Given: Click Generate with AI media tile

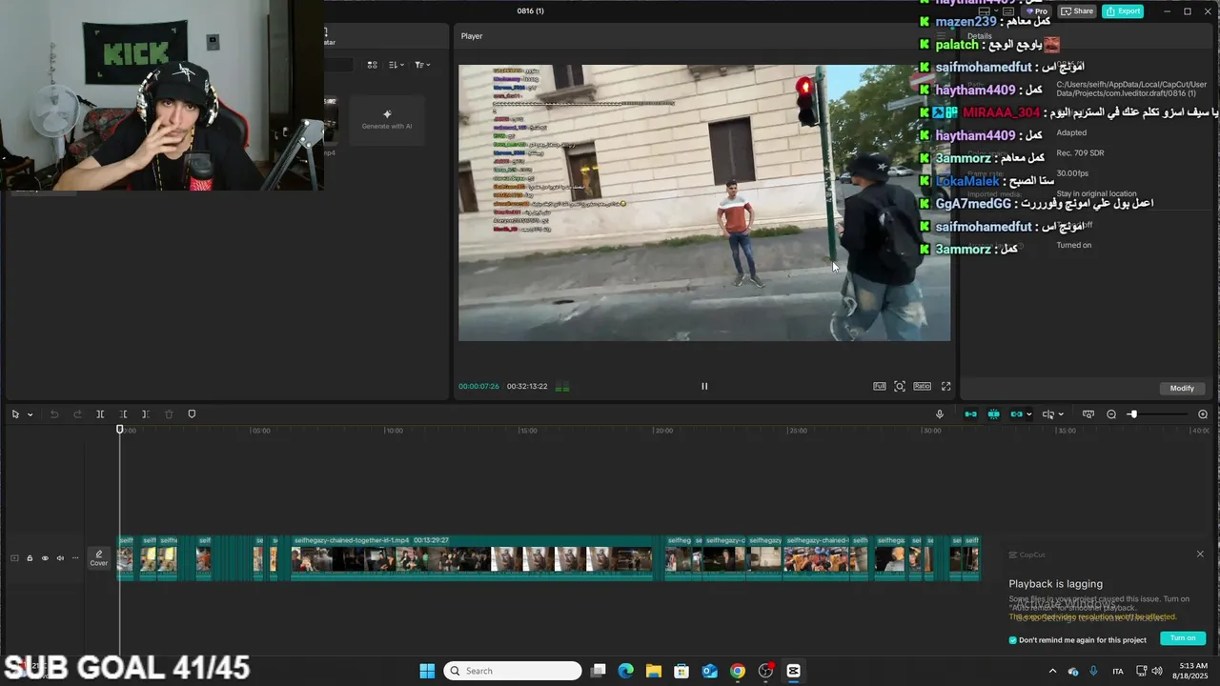Looking at the screenshot, I should coord(387,119).
